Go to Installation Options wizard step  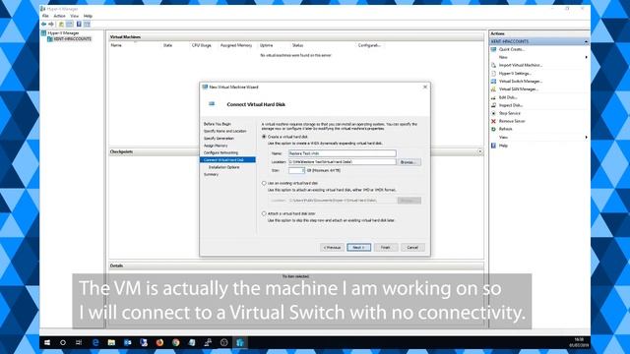223,167
